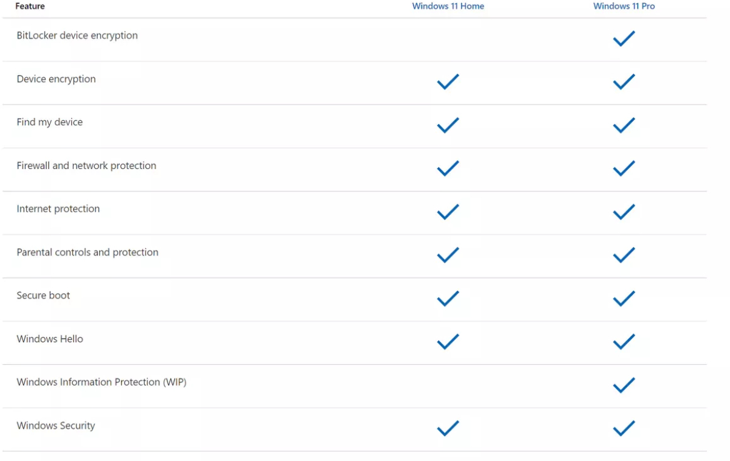Select Windows Security checkmark under Pro
Viewport: 730px width, 461px height.
coord(624,429)
